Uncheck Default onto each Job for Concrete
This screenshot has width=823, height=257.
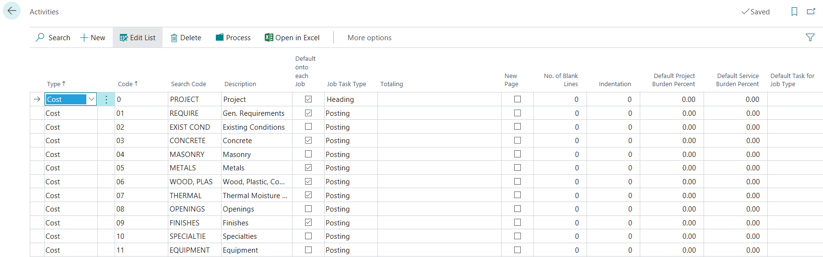coord(308,140)
